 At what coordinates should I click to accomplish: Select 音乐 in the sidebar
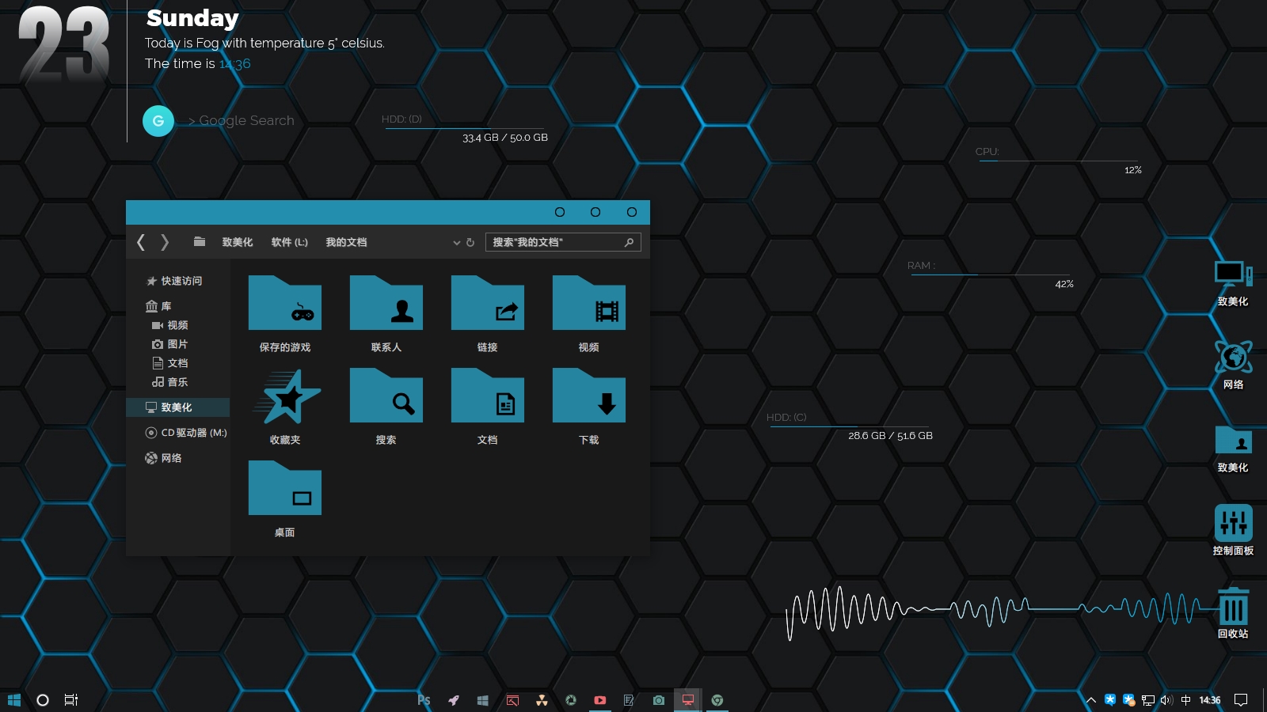(x=169, y=382)
